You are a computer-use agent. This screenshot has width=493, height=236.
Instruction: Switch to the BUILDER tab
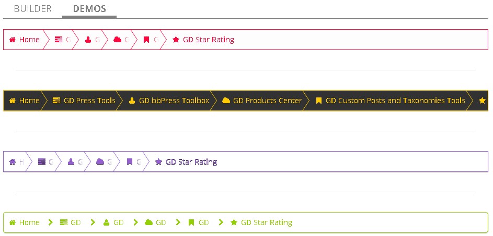point(32,9)
